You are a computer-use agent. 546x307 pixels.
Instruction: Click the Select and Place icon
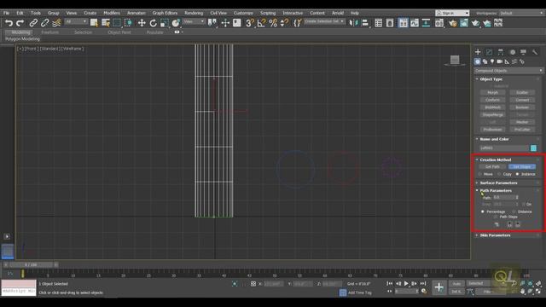(176, 23)
